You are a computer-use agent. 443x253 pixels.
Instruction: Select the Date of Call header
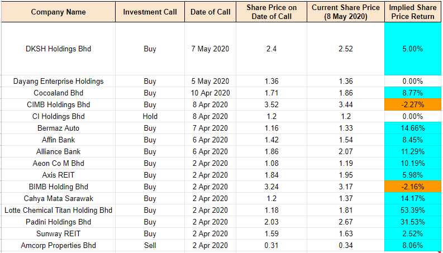[x=210, y=12]
